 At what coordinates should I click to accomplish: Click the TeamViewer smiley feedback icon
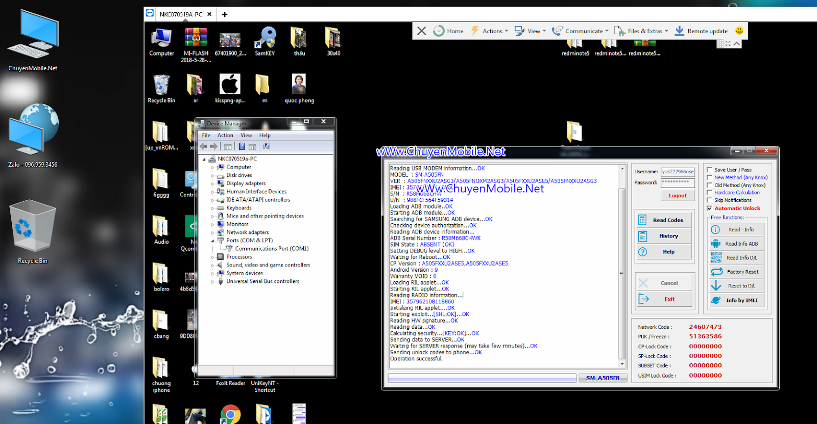tap(739, 31)
